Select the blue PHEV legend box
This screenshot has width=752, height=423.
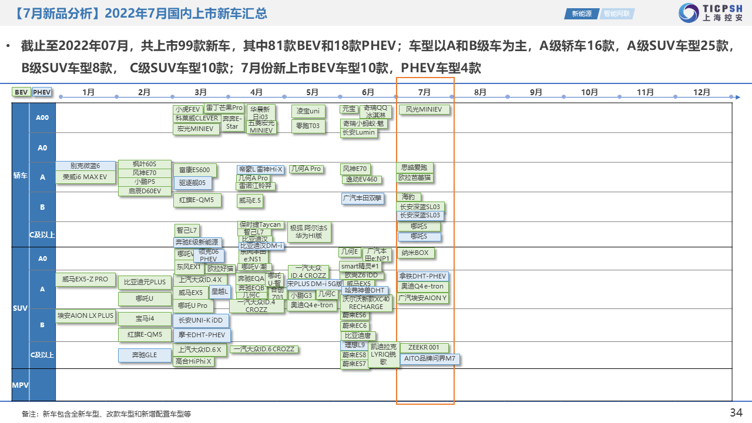tap(42, 92)
